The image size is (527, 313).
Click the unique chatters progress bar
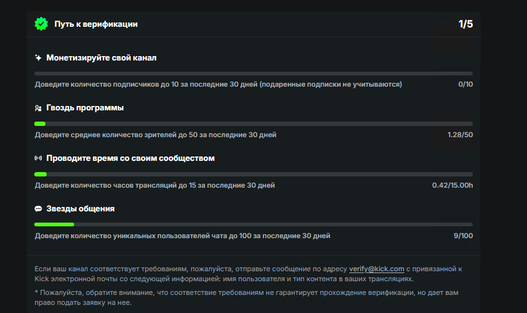click(254, 224)
